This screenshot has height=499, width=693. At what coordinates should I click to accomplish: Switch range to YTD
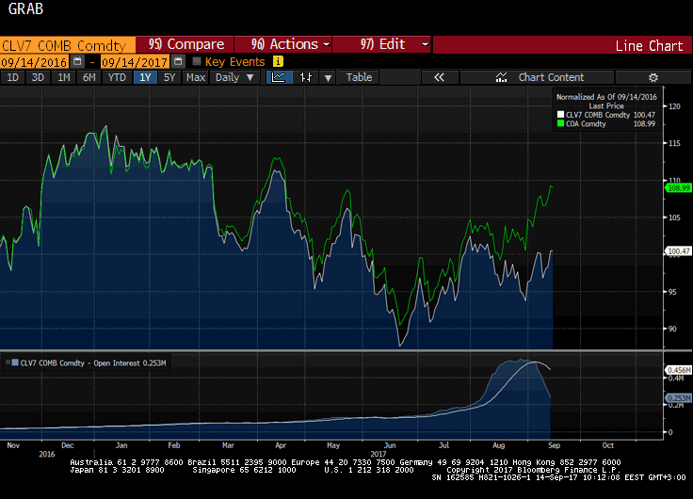pyautogui.click(x=117, y=77)
